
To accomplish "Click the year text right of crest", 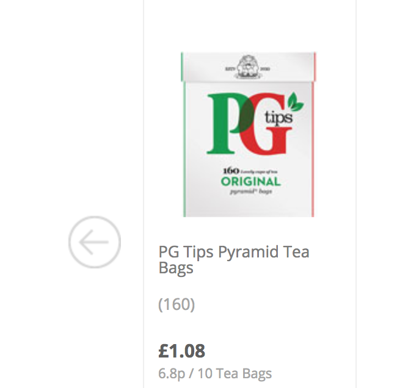I will tap(265, 68).
